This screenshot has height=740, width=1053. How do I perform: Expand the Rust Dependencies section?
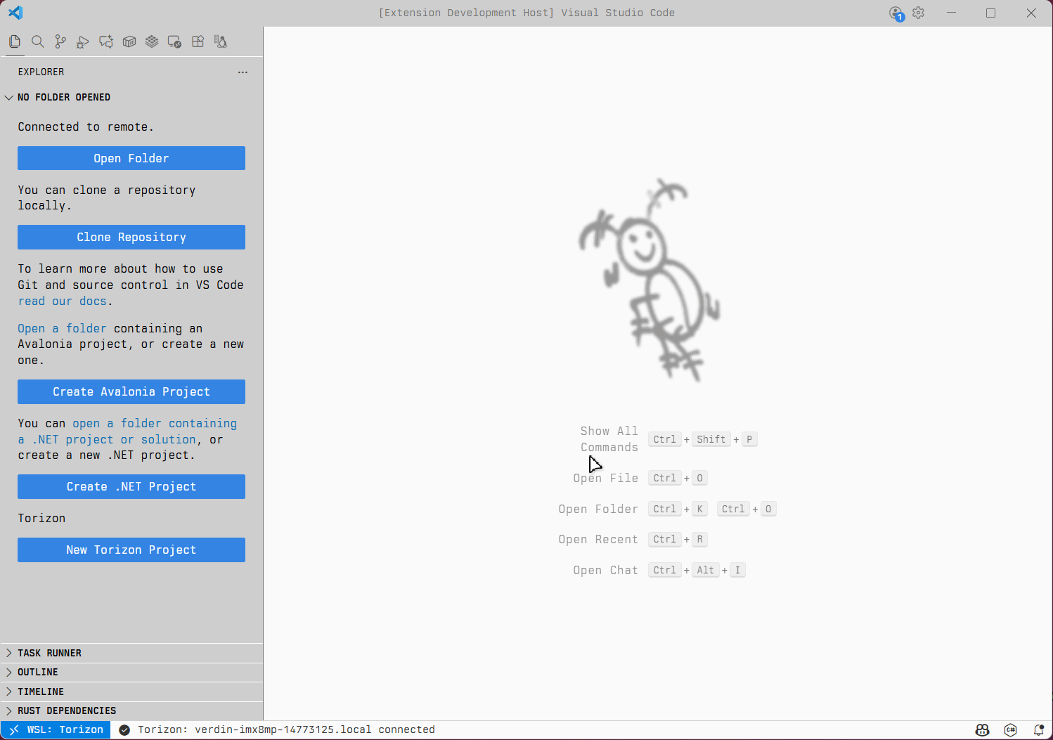pyautogui.click(x=67, y=711)
